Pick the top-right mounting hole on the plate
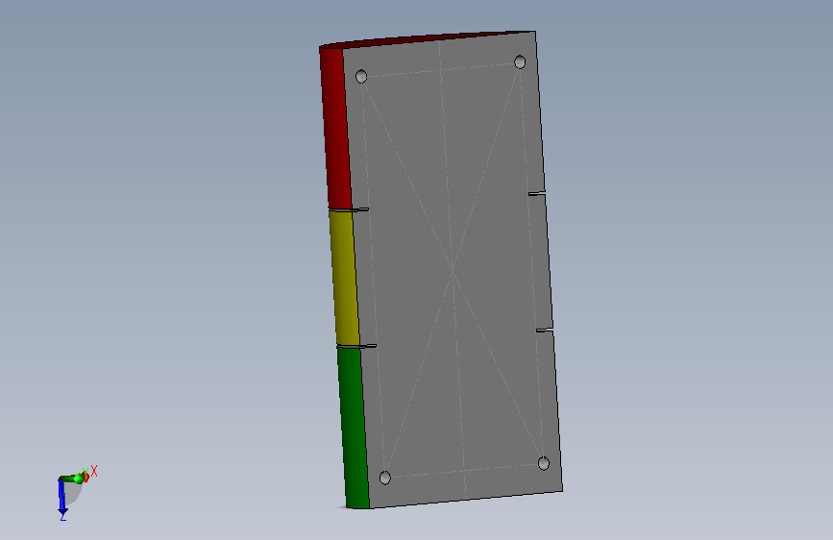This screenshot has height=540, width=833. 520,62
